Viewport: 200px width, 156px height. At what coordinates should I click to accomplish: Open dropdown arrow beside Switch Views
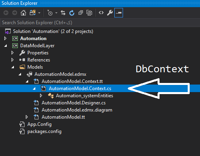[39, 13]
